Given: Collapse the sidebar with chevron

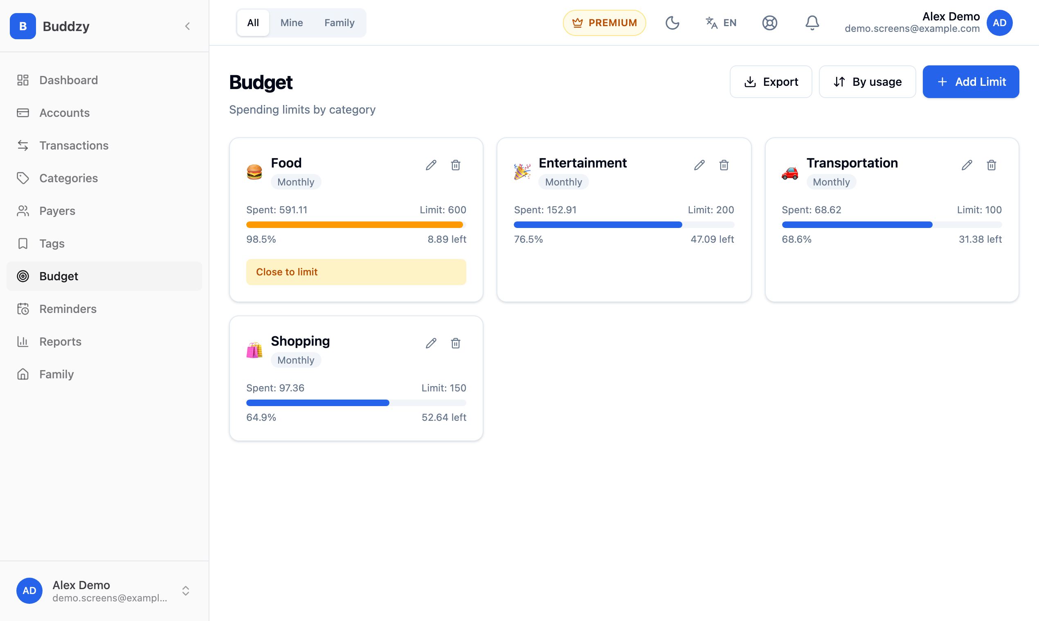Looking at the screenshot, I should click(x=187, y=26).
